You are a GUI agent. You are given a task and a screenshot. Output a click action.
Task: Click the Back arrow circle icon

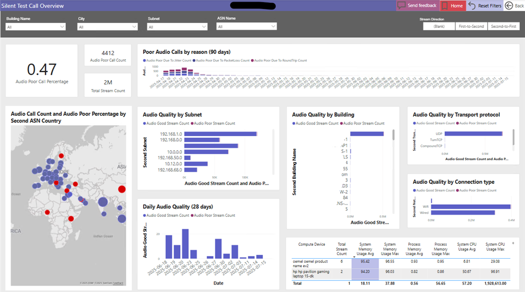pyautogui.click(x=508, y=6)
